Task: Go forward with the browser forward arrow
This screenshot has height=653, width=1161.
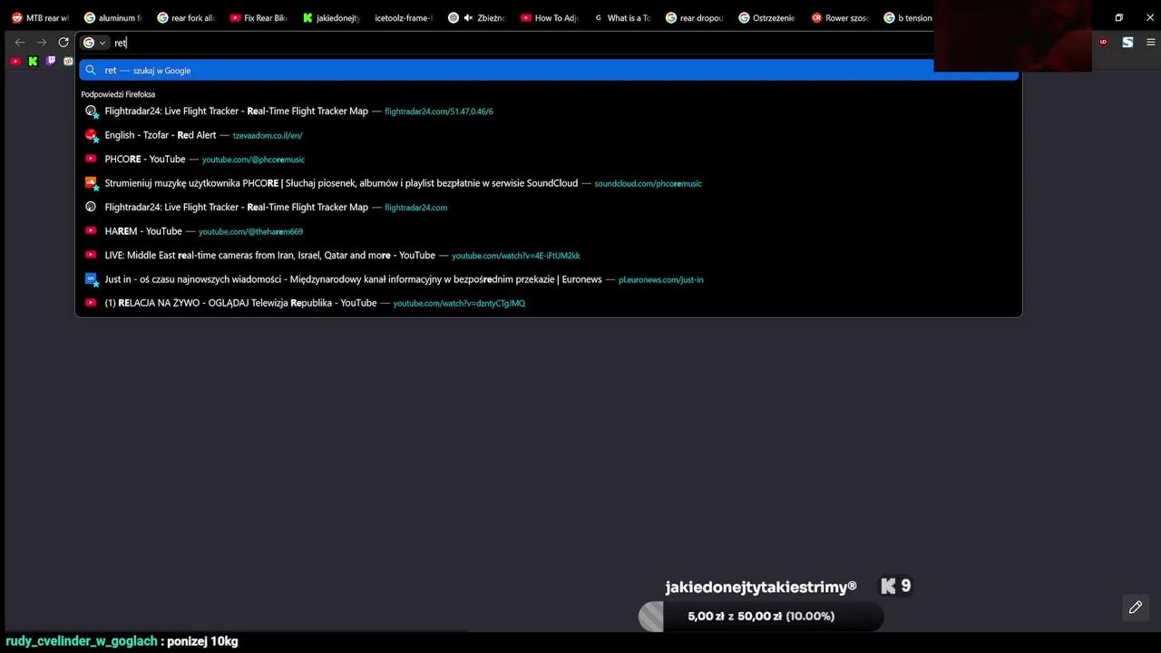Action: pyautogui.click(x=42, y=43)
